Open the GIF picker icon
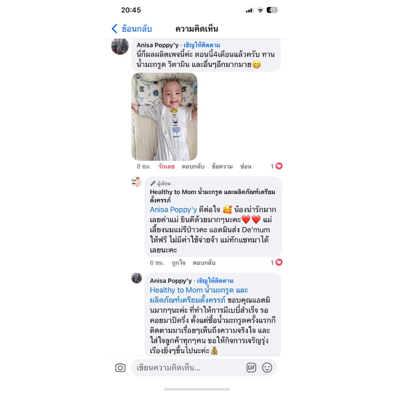Image resolution: width=394 pixels, height=394 pixels. pyautogui.click(x=251, y=368)
